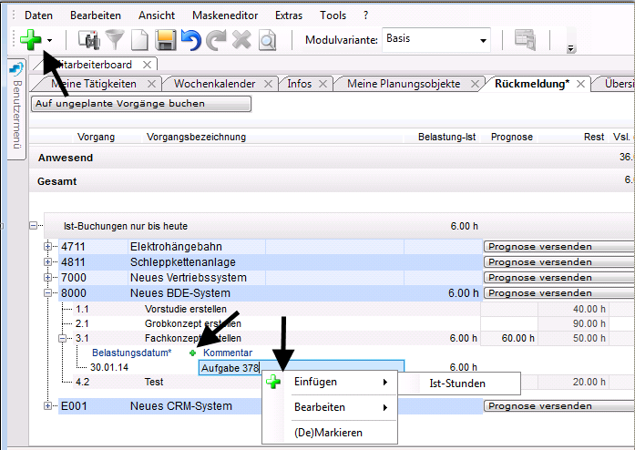Click the Prognose column header

[x=511, y=137]
